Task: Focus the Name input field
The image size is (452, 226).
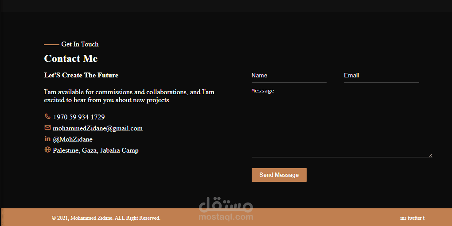Action: click(289, 76)
